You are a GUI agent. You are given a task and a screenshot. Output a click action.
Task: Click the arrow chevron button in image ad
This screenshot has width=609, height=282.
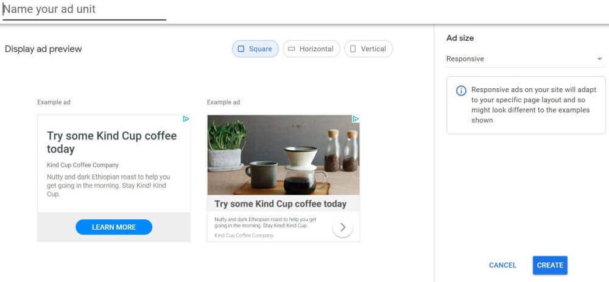342,228
